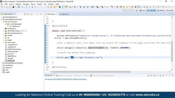Open the Navigate menu
This screenshot has width=175, height=98.
point(26,4)
